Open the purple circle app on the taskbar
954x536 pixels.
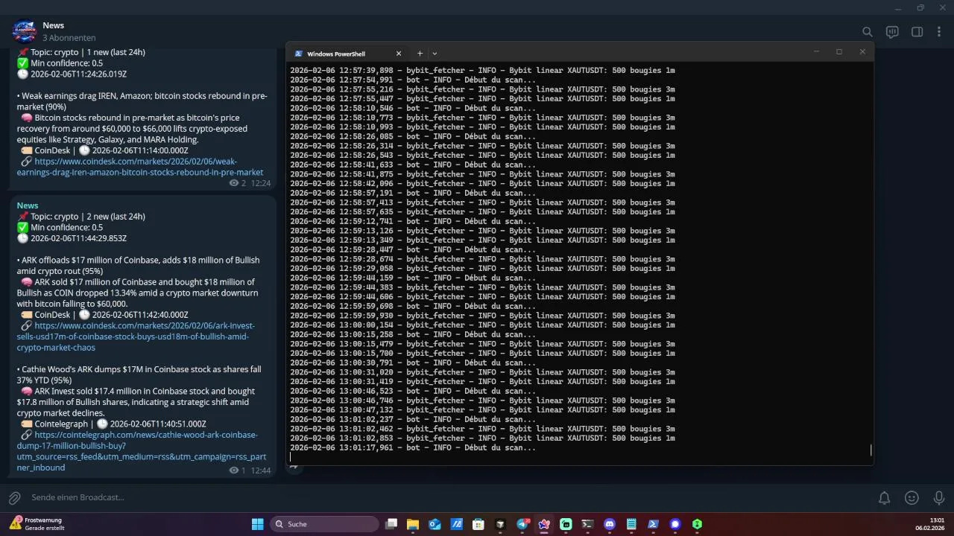(675, 524)
